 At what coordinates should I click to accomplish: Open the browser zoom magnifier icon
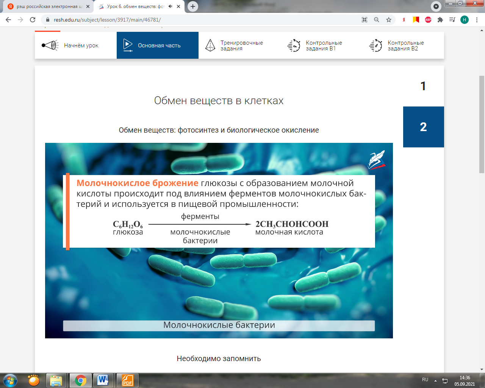(x=377, y=20)
